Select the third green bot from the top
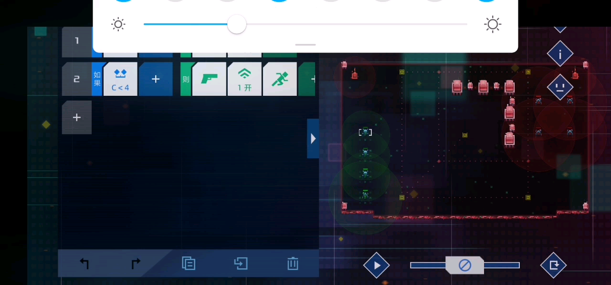The width and height of the screenshot is (611, 285). pos(365,173)
